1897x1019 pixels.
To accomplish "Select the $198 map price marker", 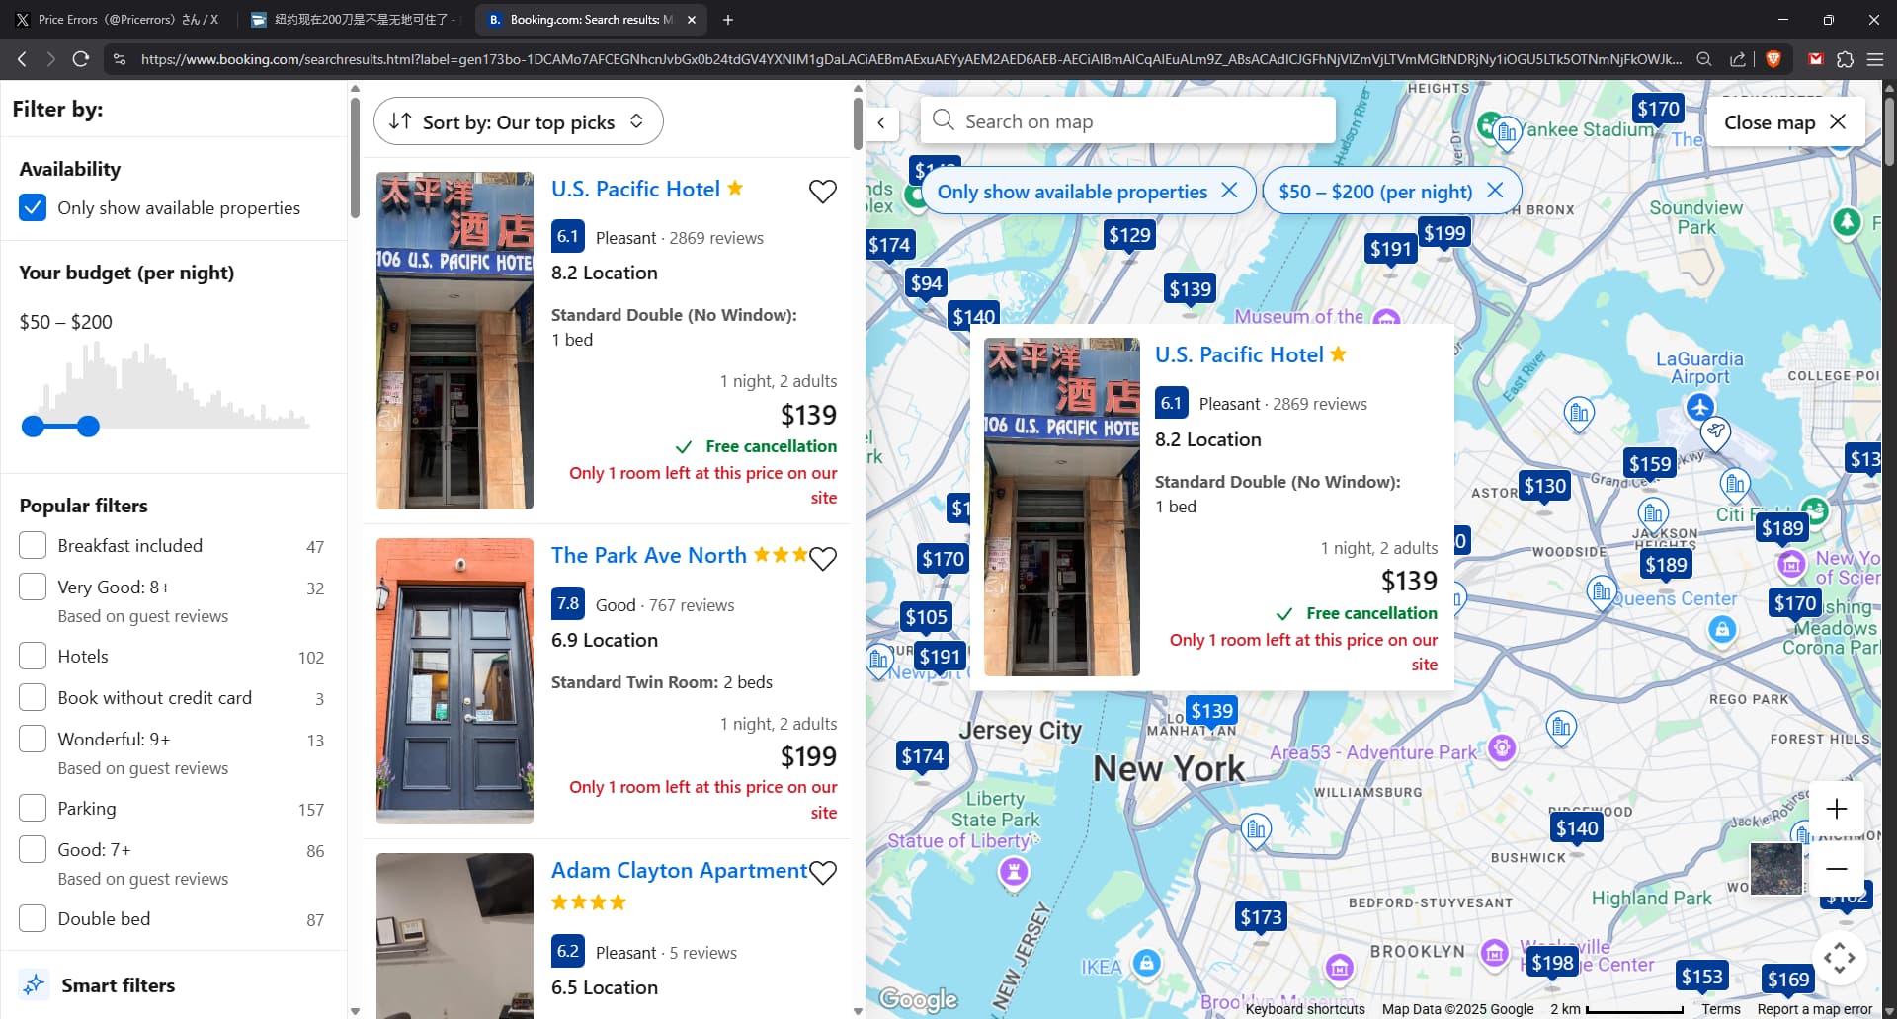I will coord(1551,963).
